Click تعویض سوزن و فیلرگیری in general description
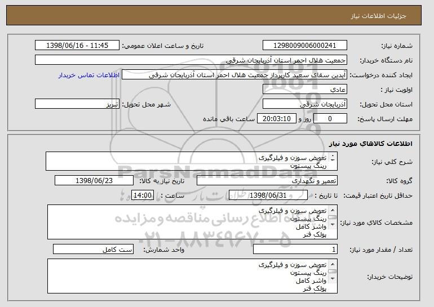The image size is (434, 307). pos(293,158)
